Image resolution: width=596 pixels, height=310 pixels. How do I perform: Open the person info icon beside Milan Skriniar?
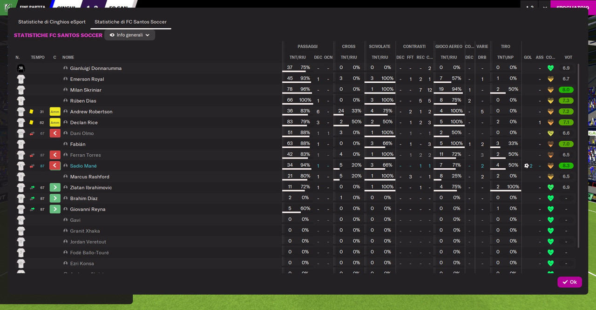click(x=66, y=90)
